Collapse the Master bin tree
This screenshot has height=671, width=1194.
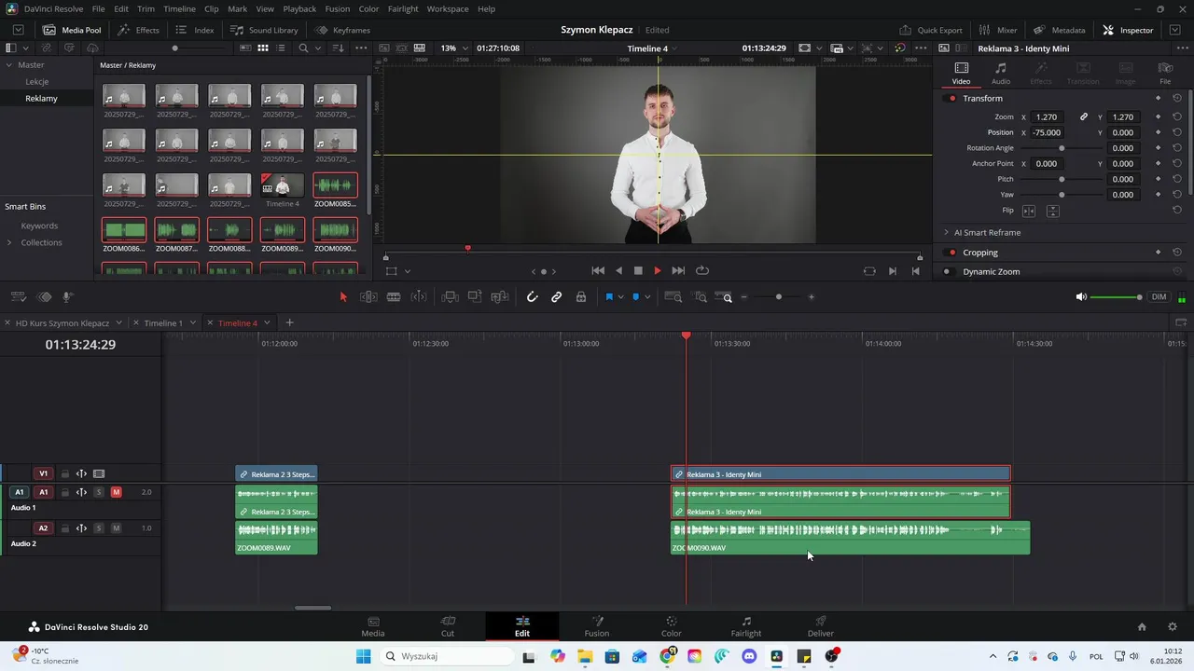pos(8,65)
